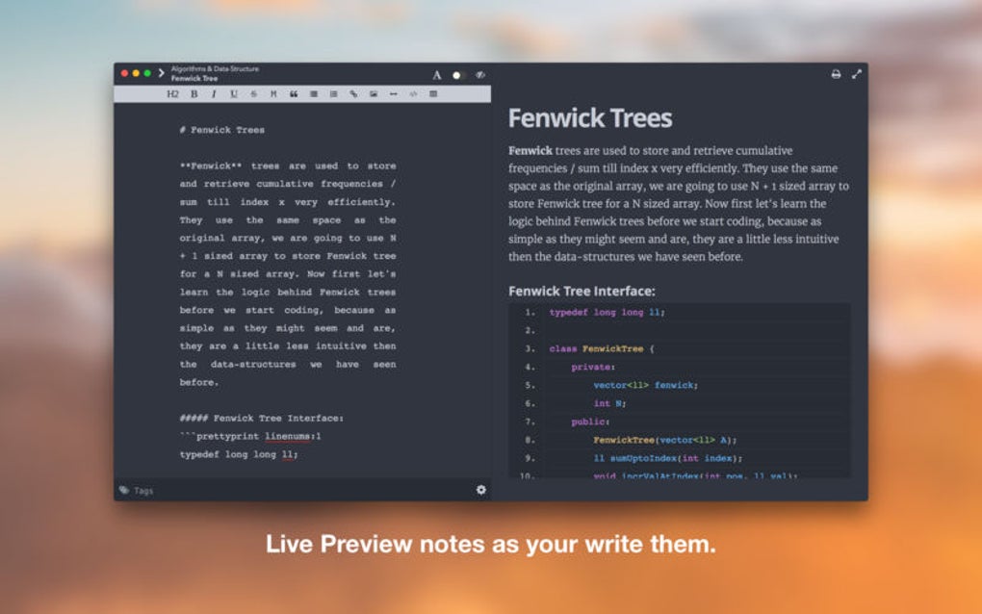Apply H2 heading formatting
This screenshot has width=982, height=614.
pyautogui.click(x=173, y=93)
